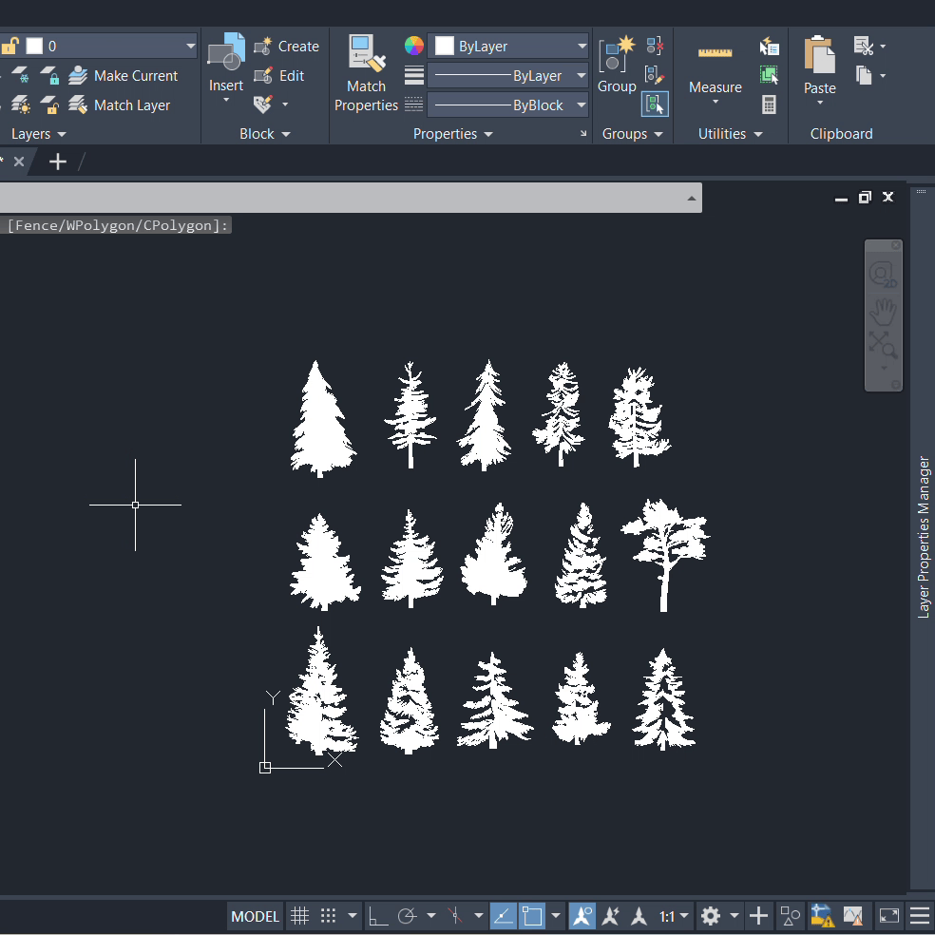Click the Match Properties tool
This screenshot has width=935, height=935.
pyautogui.click(x=366, y=73)
